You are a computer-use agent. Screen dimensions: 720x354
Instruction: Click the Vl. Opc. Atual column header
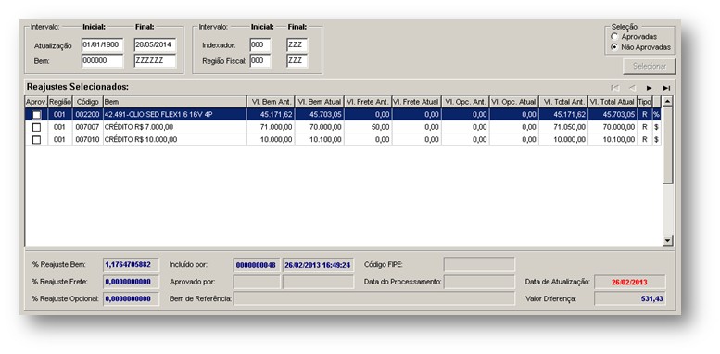click(514, 101)
